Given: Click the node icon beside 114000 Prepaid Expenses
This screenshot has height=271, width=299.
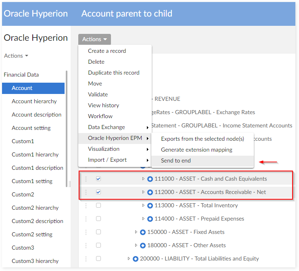Looking at the screenshot, I should point(150,219).
